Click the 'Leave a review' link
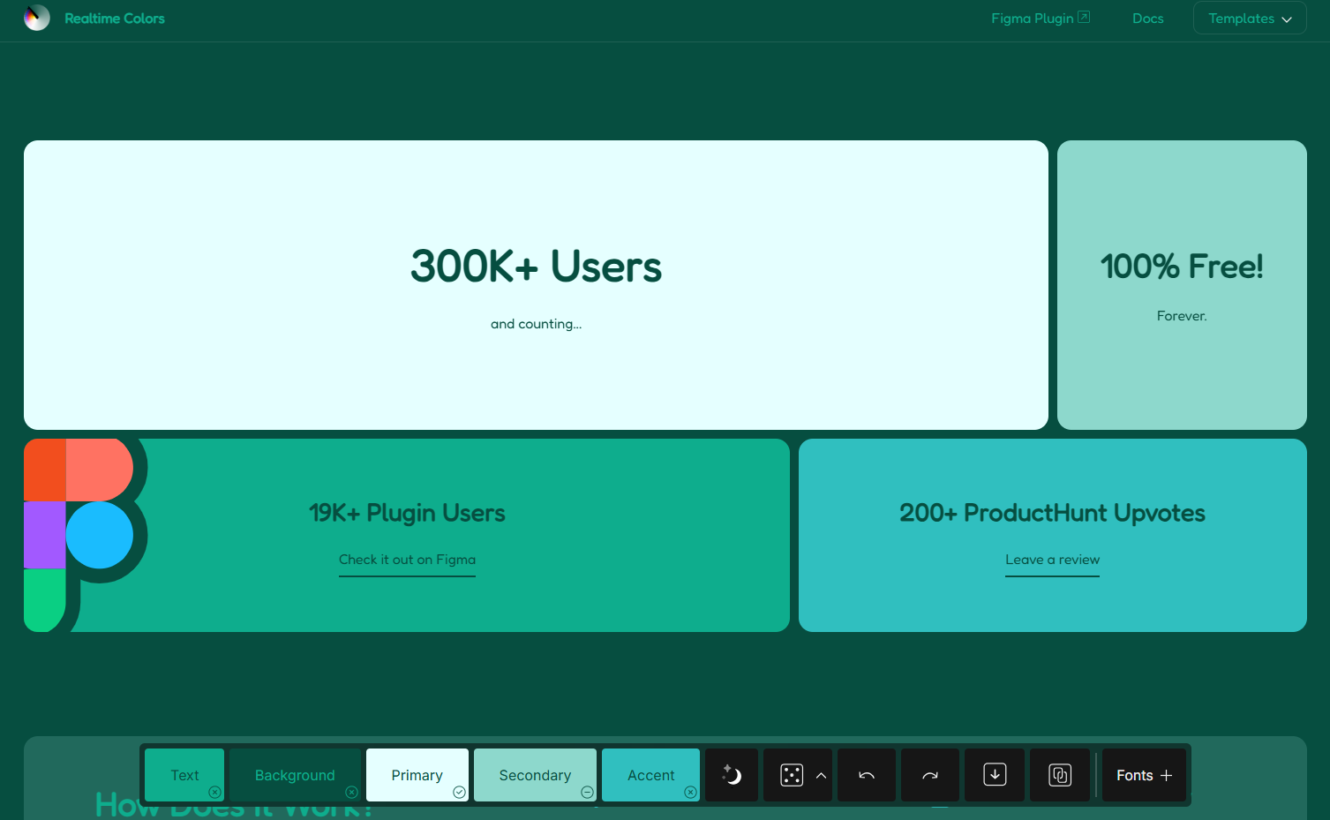1330x820 pixels. coord(1052,560)
